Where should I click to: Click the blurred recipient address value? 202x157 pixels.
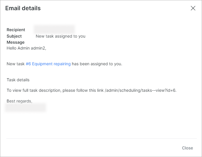pyautogui.click(x=54, y=29)
